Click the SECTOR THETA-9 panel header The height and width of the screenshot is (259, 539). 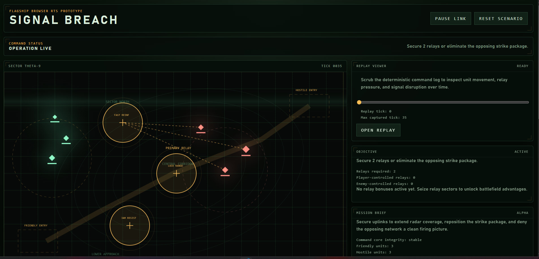25,66
